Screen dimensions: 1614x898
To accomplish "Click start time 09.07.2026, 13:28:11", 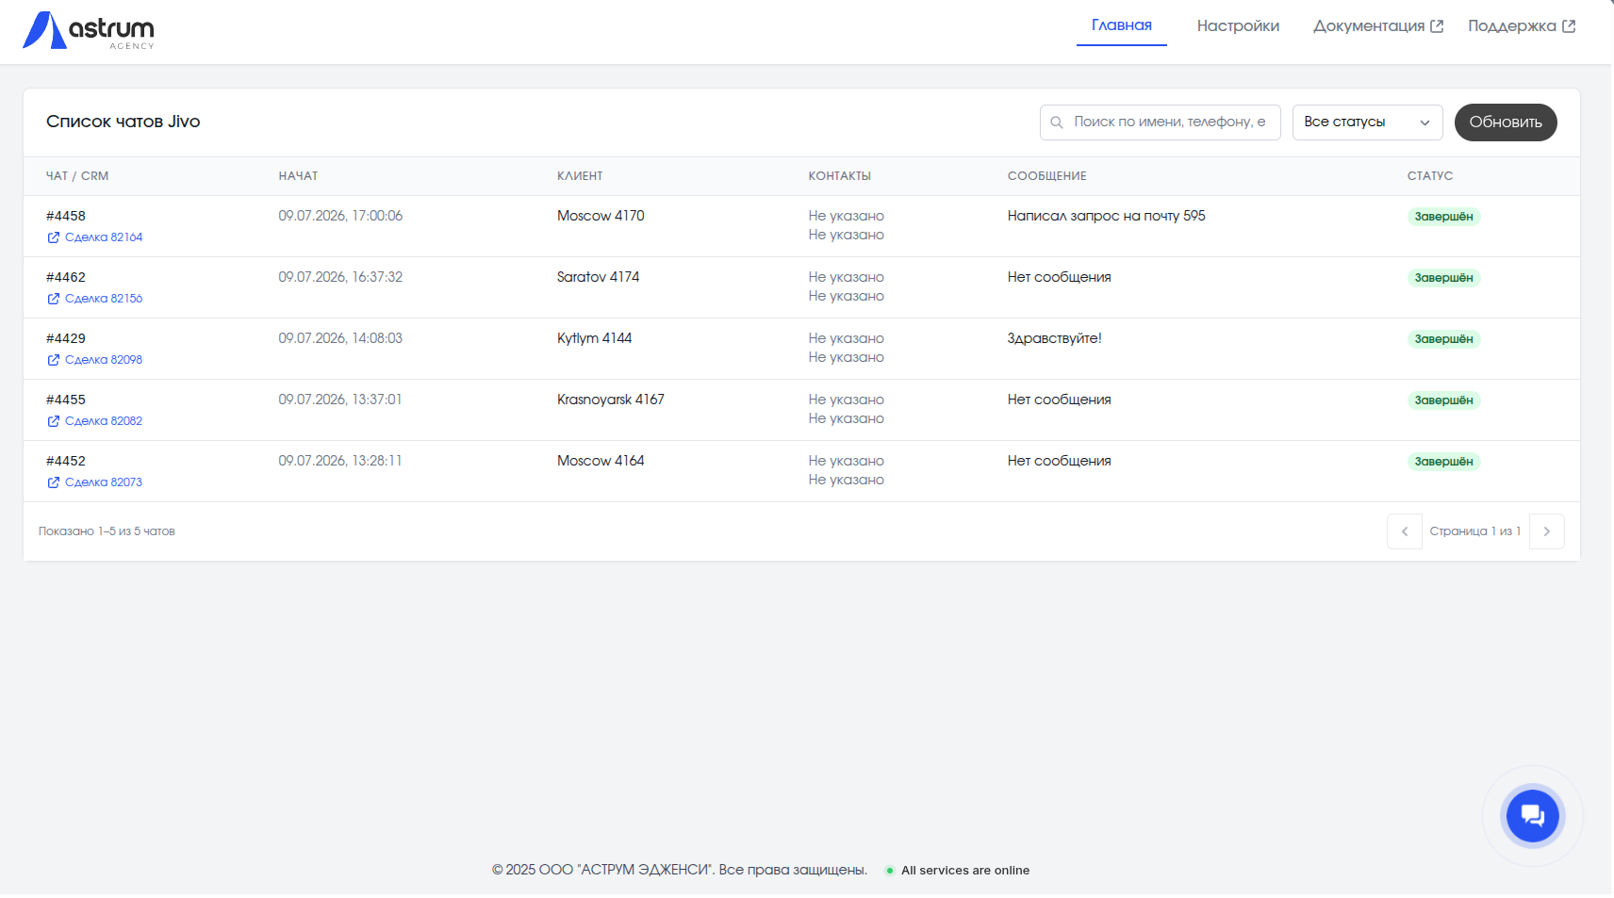I will pos(340,461).
